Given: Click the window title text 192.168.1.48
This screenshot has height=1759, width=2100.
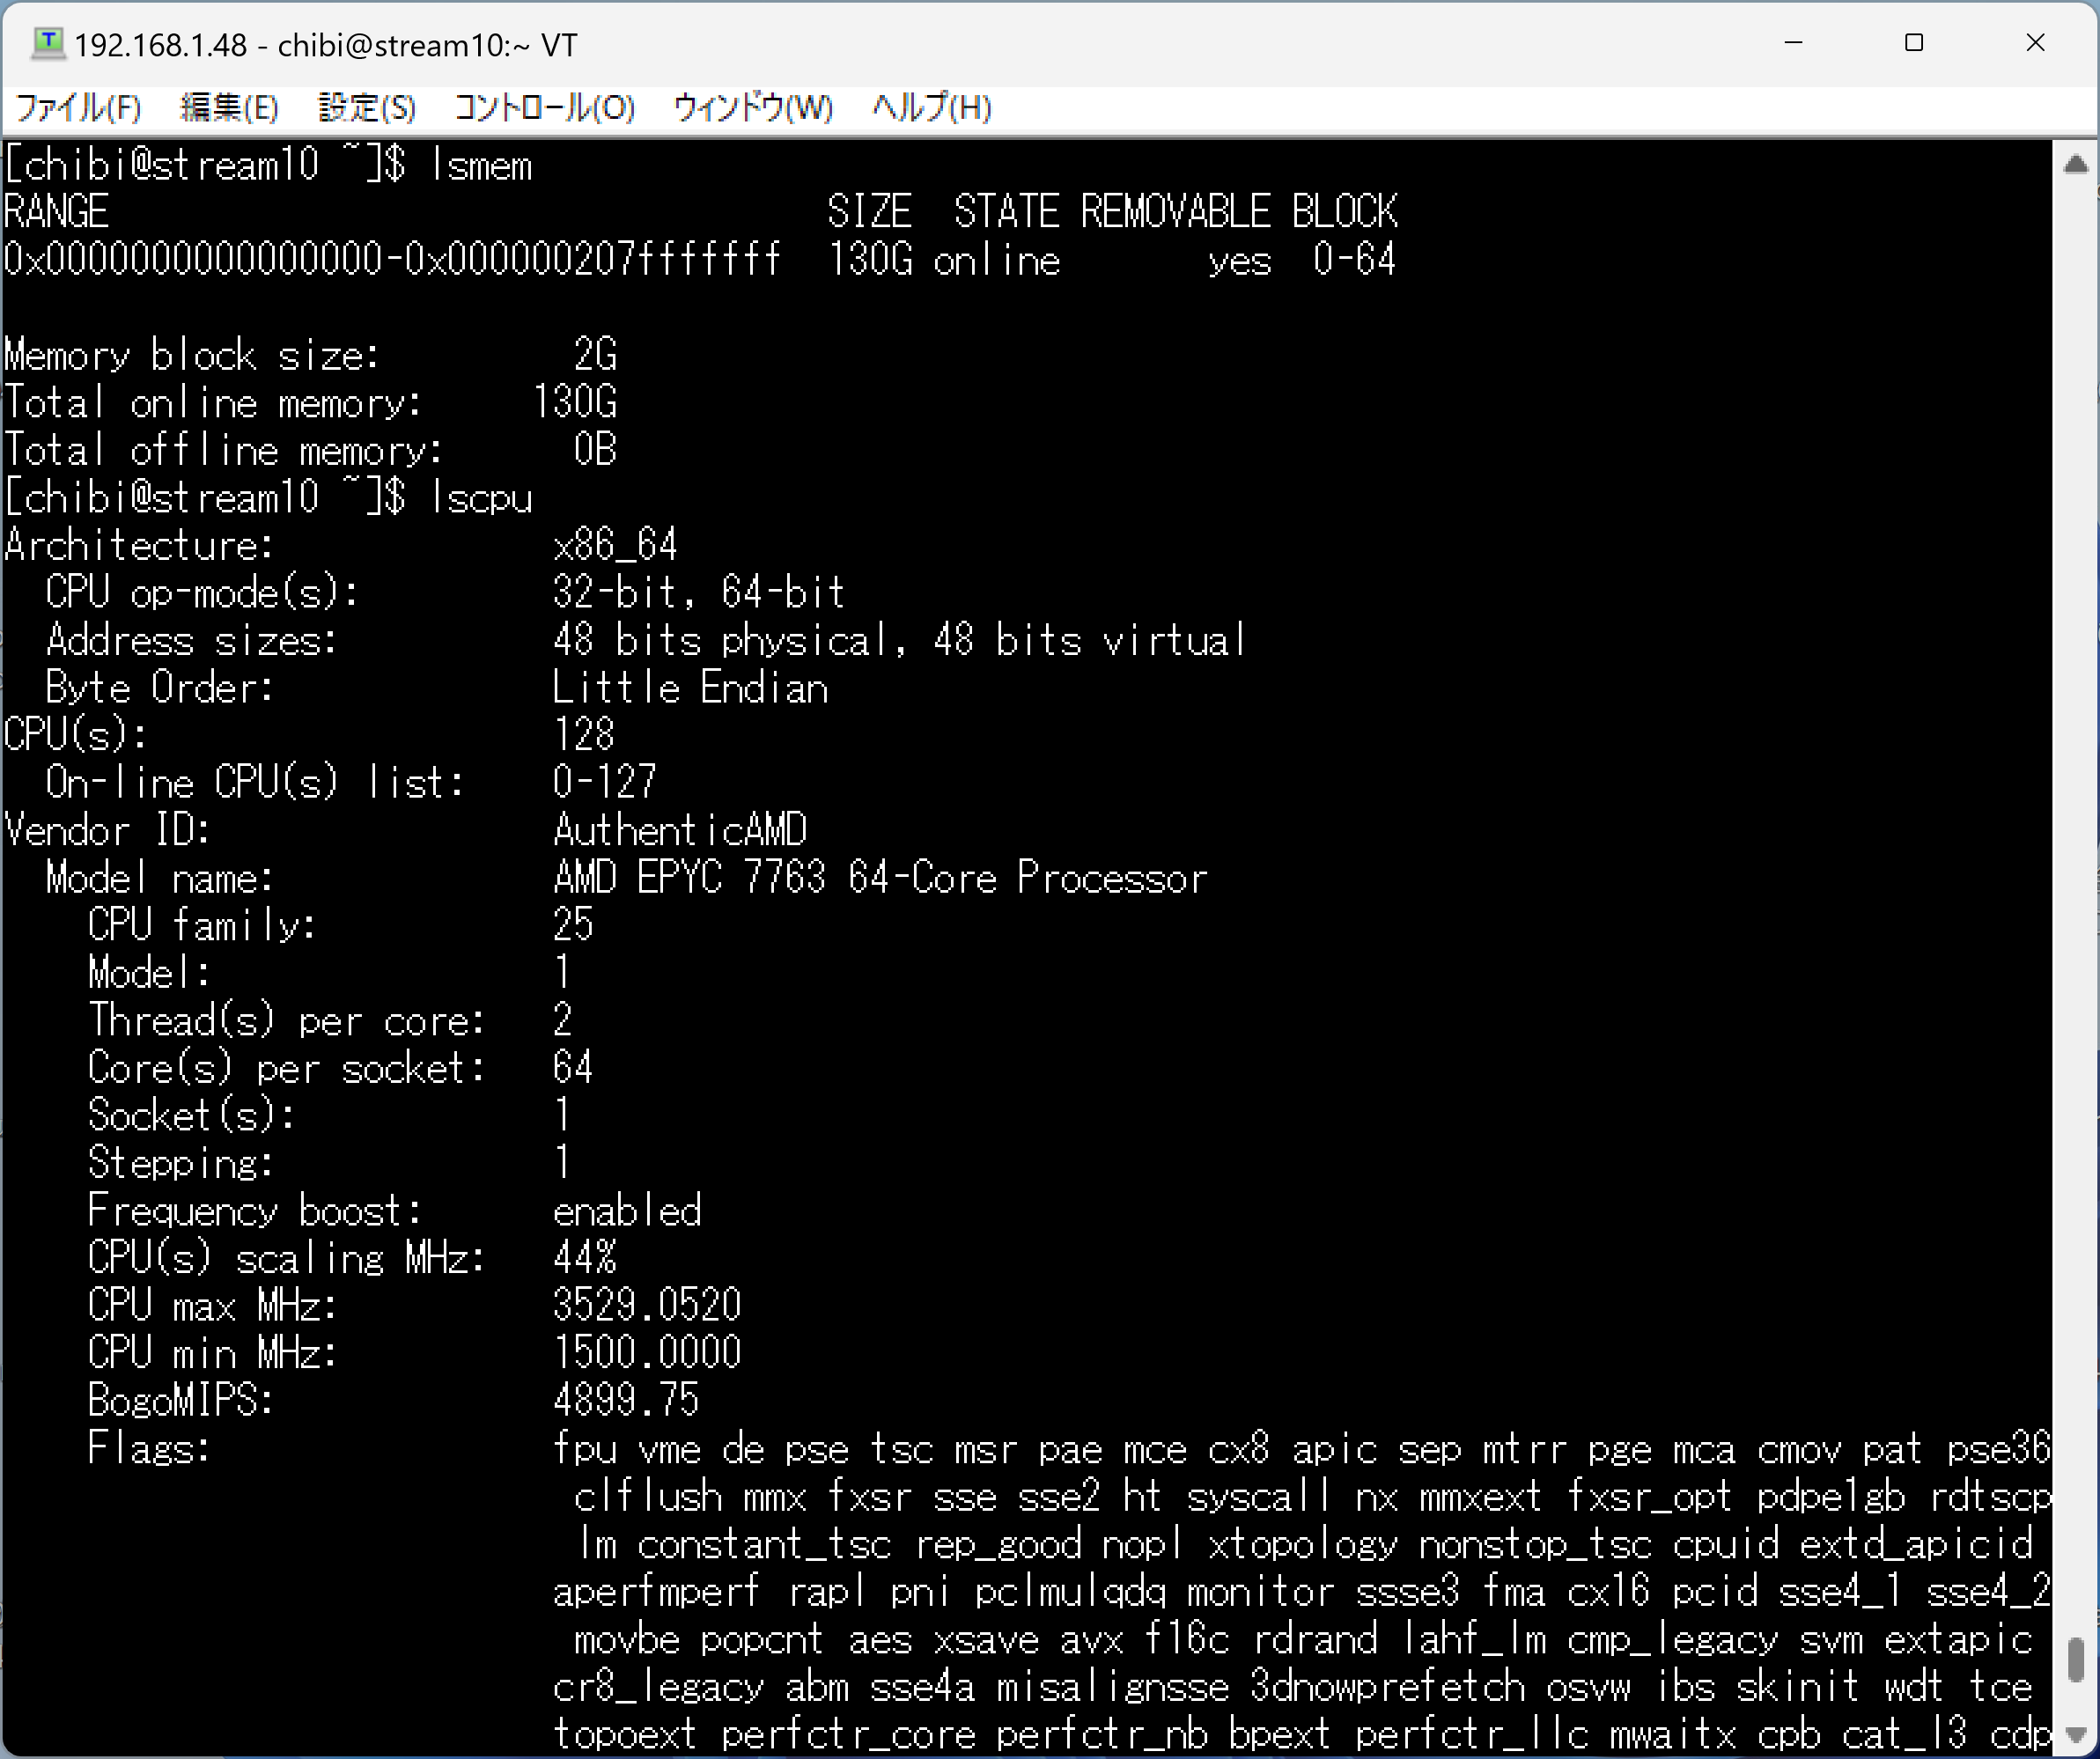Looking at the screenshot, I should click(160, 46).
